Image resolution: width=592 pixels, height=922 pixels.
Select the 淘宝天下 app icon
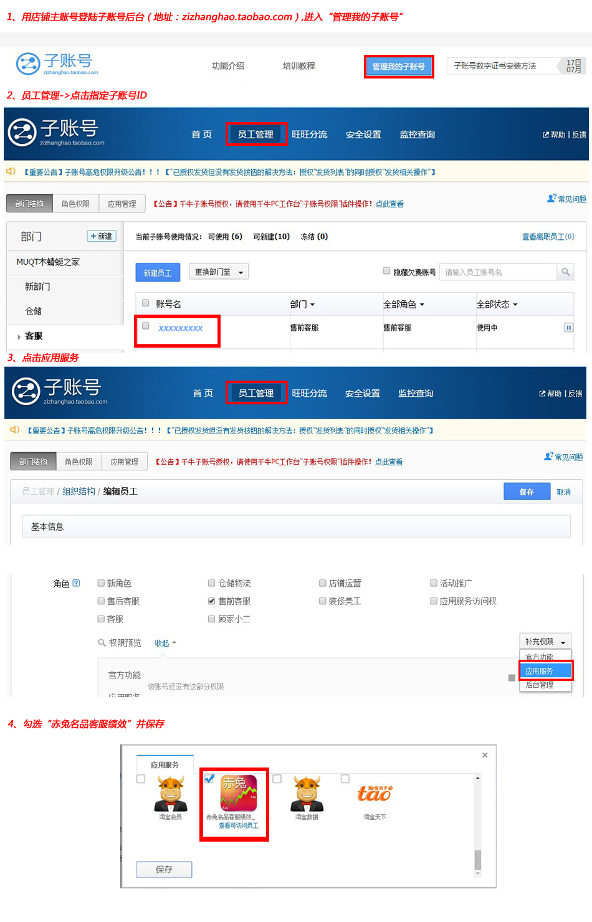pyautogui.click(x=375, y=794)
